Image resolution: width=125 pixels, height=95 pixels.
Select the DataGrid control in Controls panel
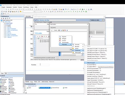click(11, 82)
